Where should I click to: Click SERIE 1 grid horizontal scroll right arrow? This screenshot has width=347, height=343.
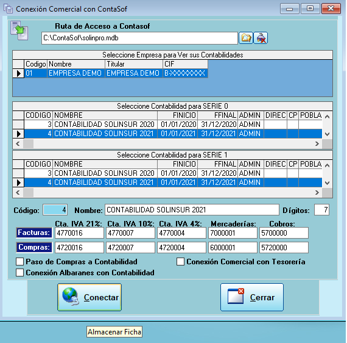[317, 193]
